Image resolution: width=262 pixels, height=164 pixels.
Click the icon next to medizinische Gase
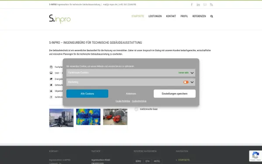click(x=136, y=109)
